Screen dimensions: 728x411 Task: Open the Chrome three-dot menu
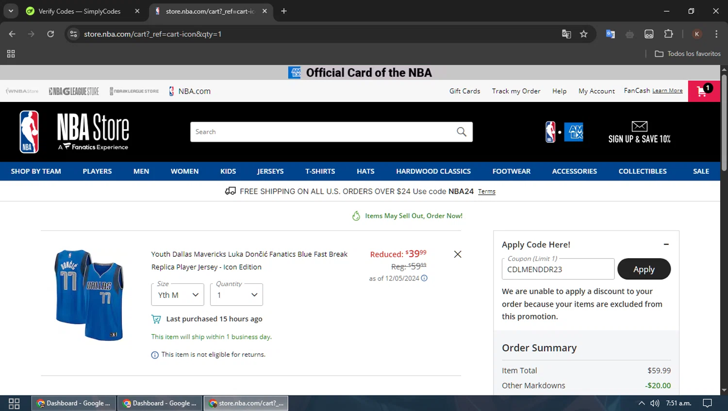click(x=716, y=34)
